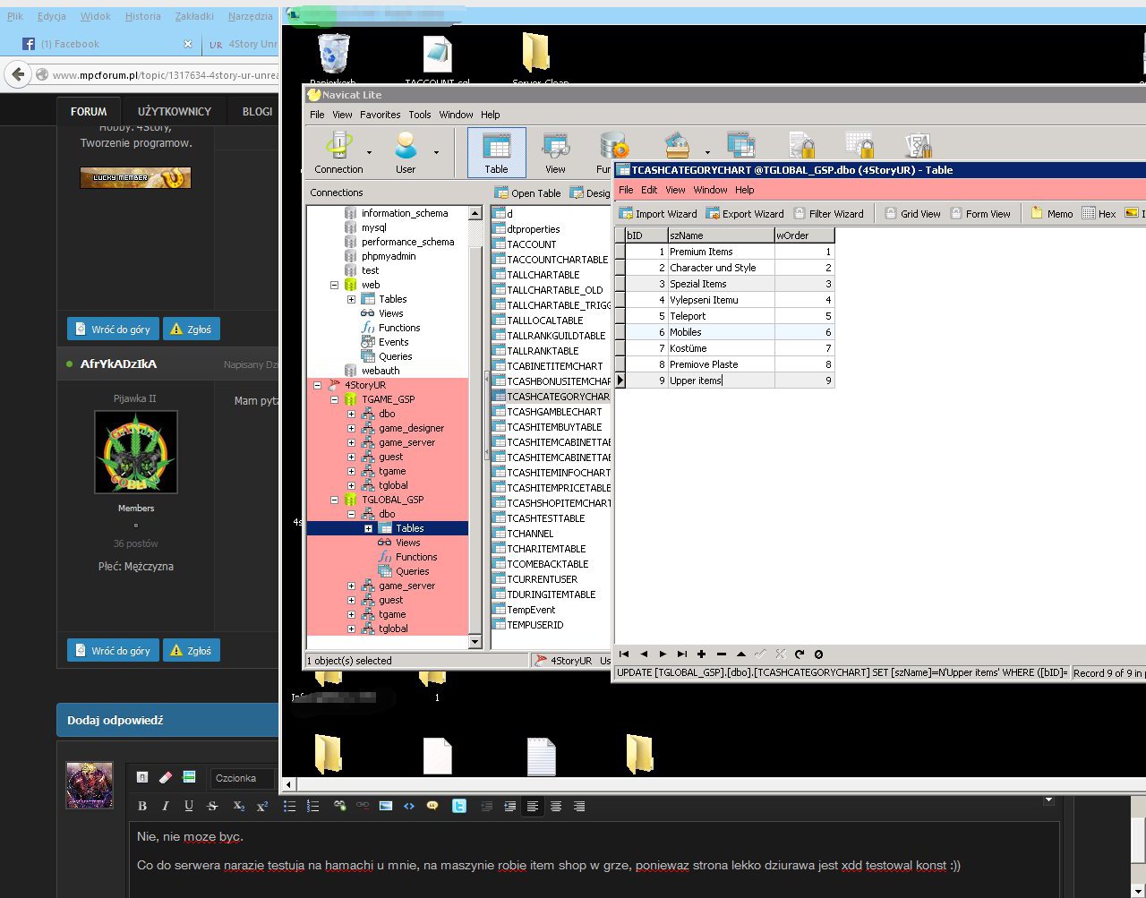Open Filter Wizard
This screenshot has width=1146, height=898.
click(x=828, y=214)
